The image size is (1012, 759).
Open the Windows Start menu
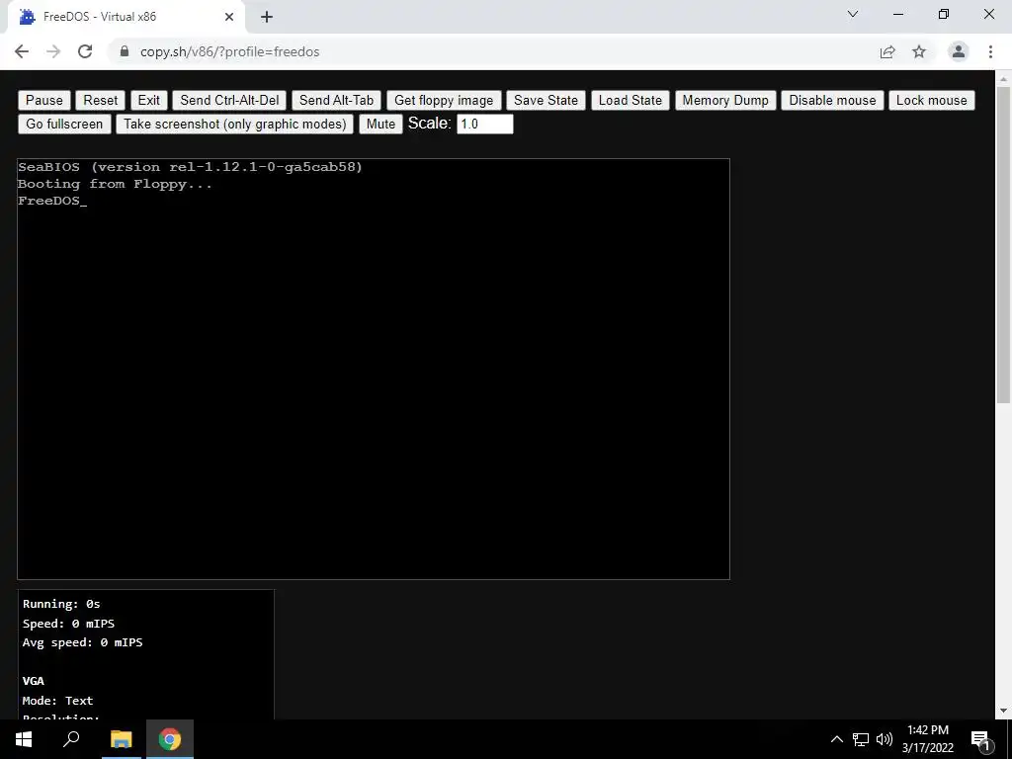click(24, 739)
